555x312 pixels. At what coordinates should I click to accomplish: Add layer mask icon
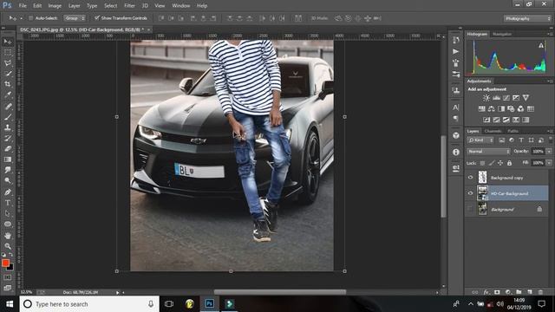(x=497, y=292)
